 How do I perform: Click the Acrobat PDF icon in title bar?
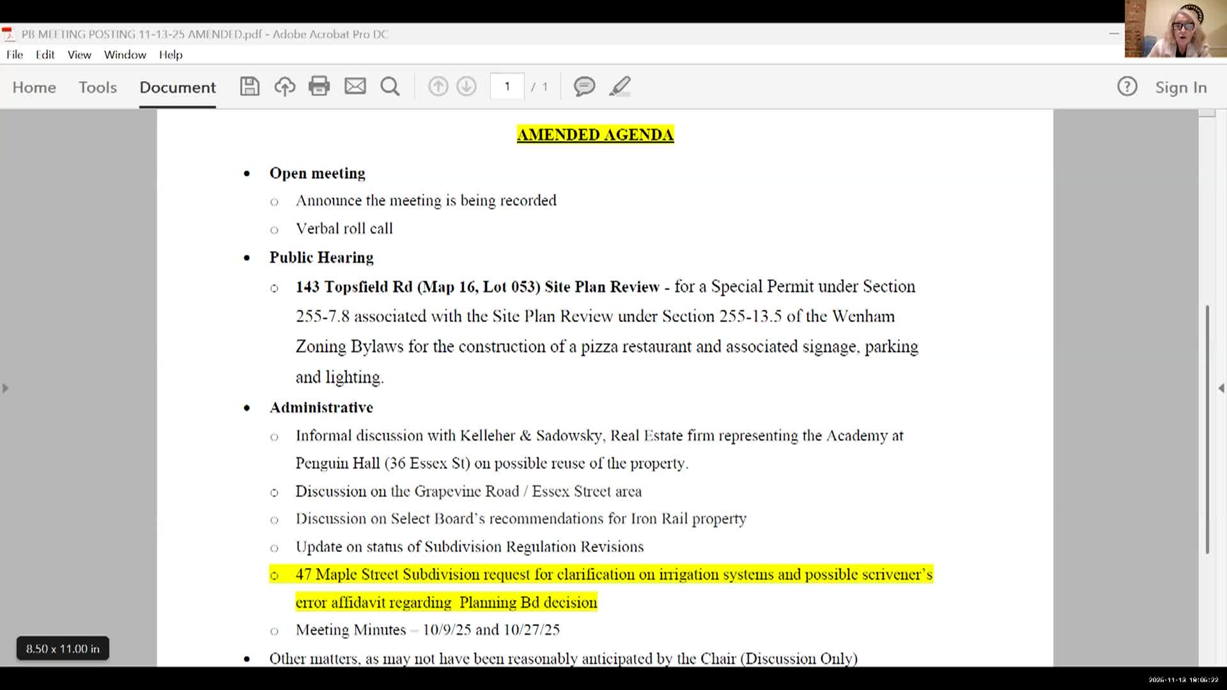click(x=7, y=34)
